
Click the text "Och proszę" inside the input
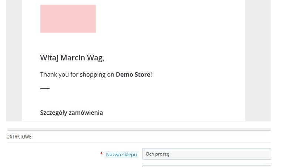(x=157, y=154)
